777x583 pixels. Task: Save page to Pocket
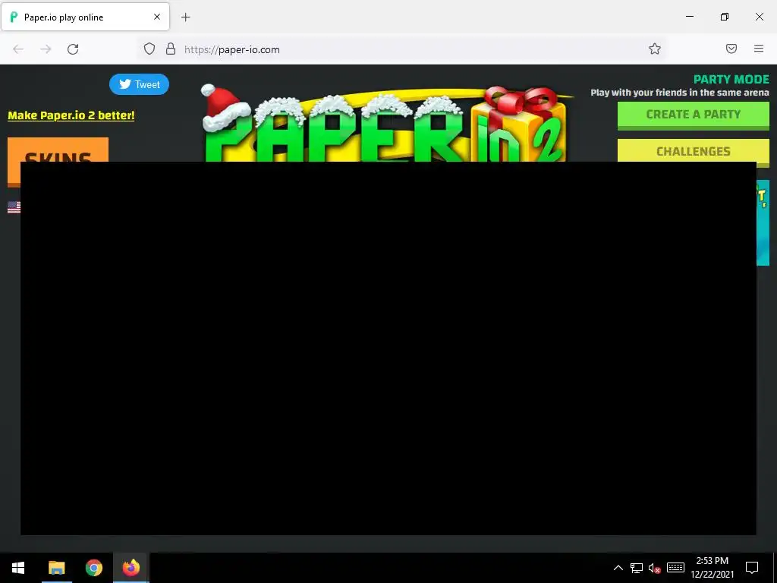(731, 49)
